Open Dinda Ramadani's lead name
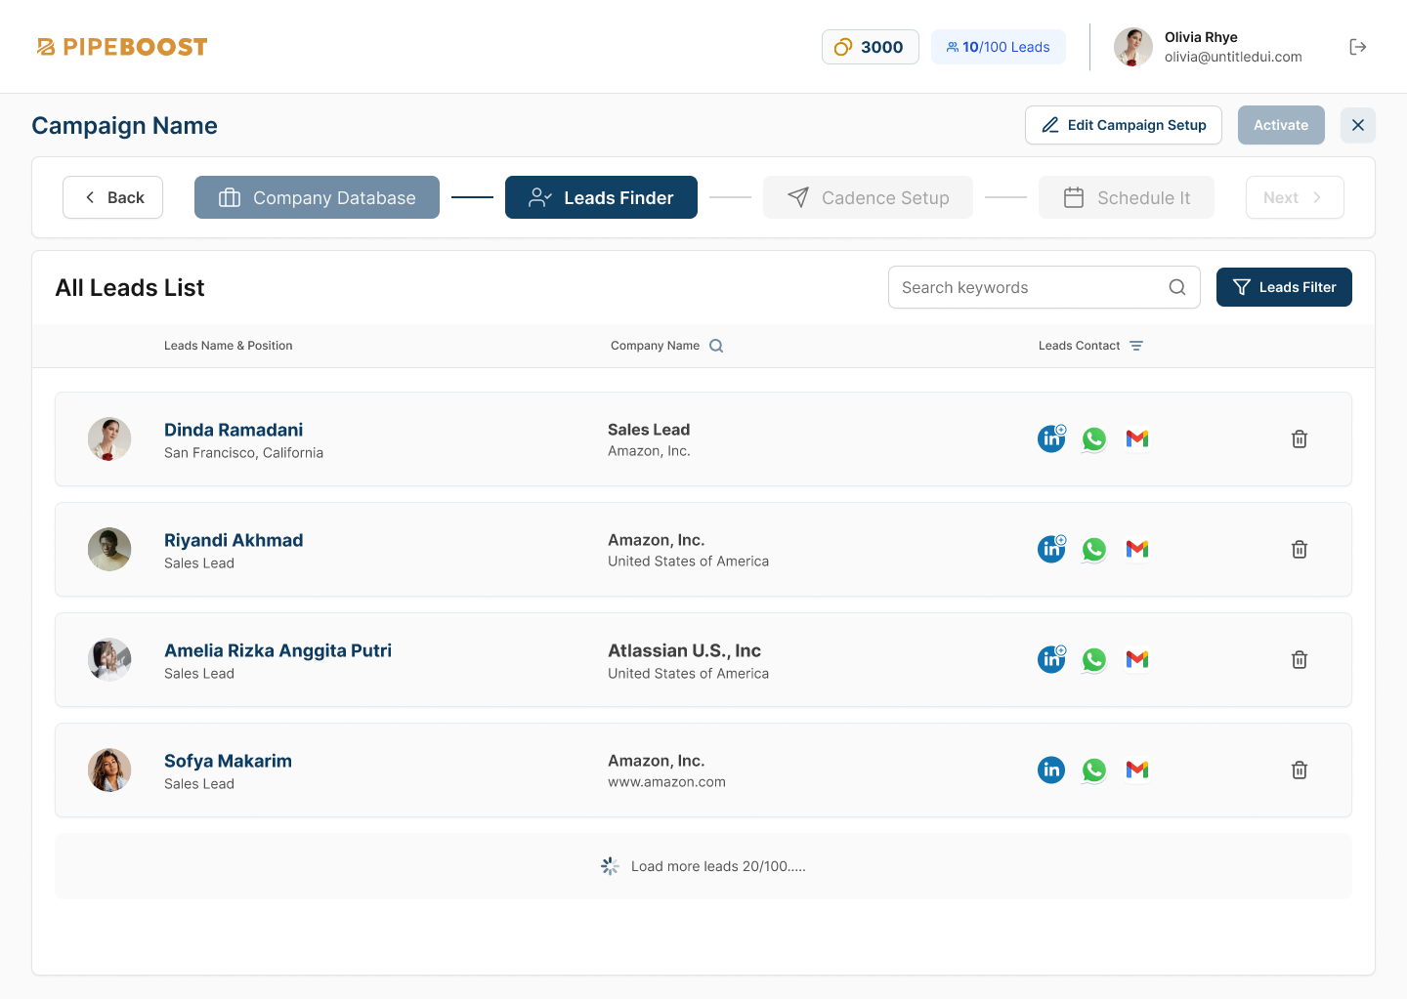The height and width of the screenshot is (999, 1407). (234, 430)
